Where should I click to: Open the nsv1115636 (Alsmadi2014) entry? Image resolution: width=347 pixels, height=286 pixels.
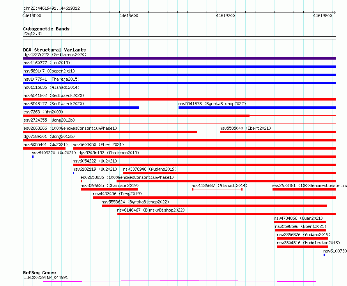(x=51, y=87)
